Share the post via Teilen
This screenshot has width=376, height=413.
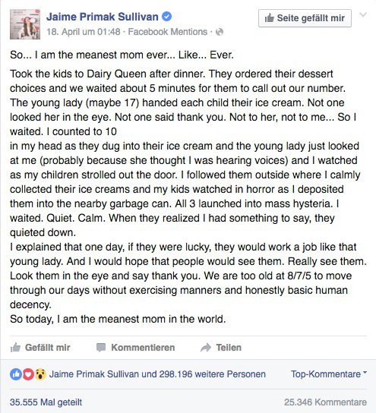pyautogui.click(x=221, y=348)
